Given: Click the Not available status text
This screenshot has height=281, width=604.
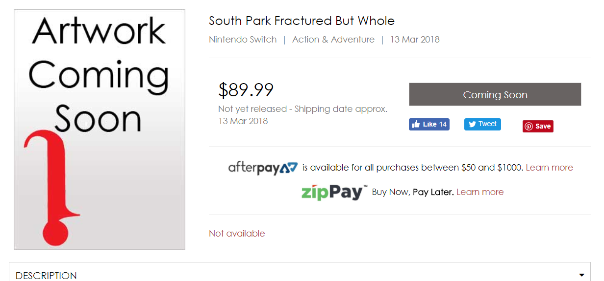Looking at the screenshot, I should pos(237,234).
